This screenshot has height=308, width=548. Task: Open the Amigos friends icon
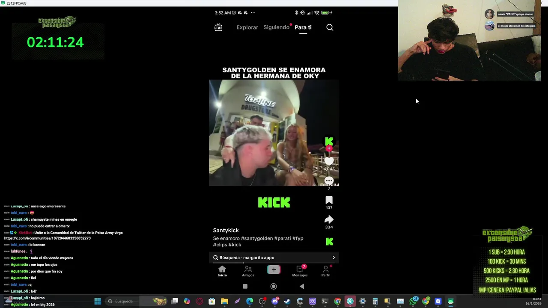point(248,269)
